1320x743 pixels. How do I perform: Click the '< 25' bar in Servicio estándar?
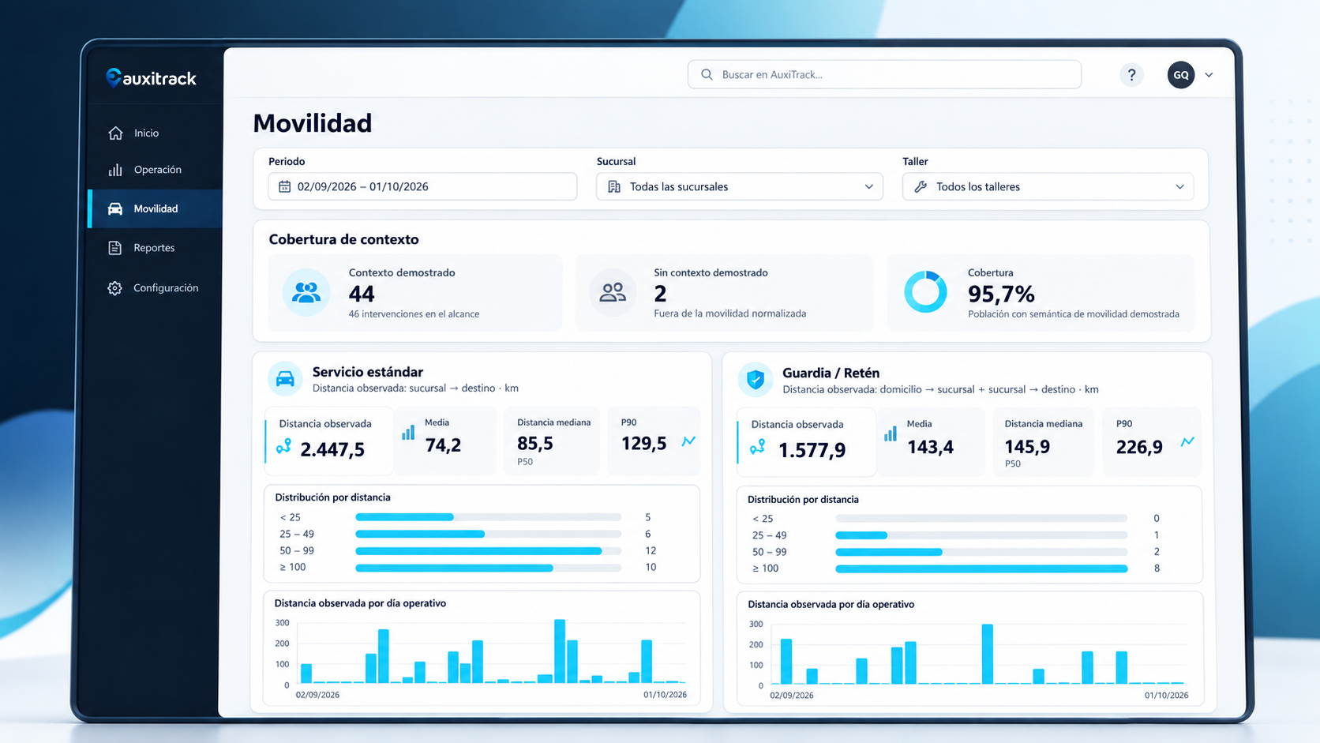pos(404,517)
